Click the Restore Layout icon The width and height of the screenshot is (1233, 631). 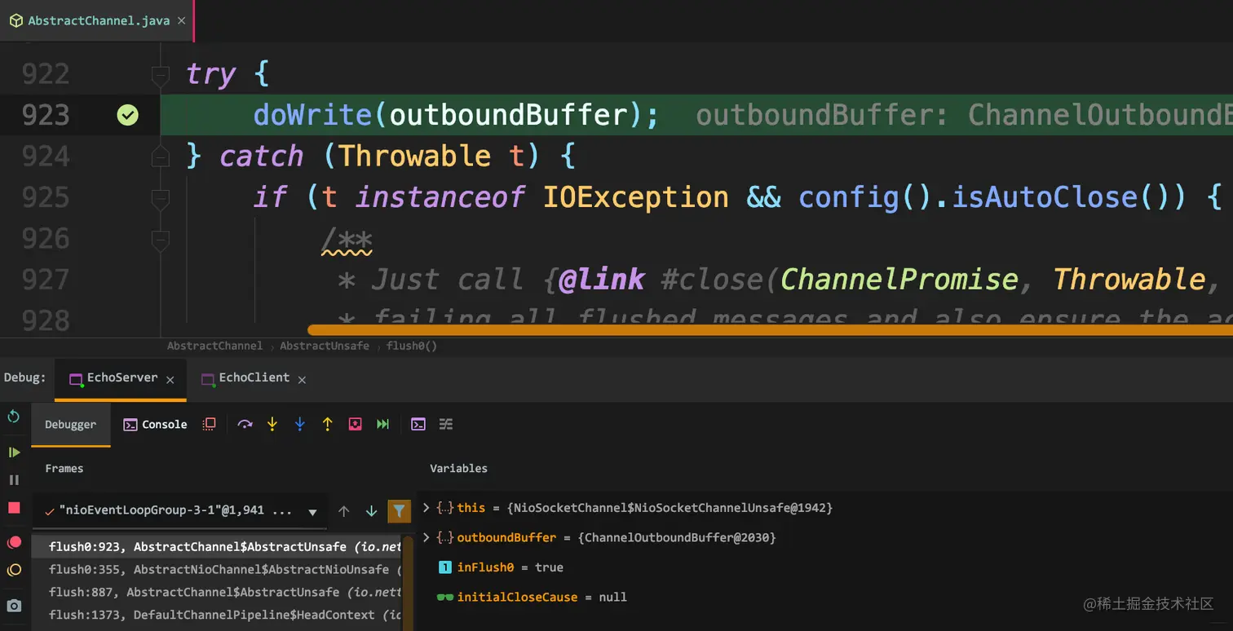click(210, 424)
